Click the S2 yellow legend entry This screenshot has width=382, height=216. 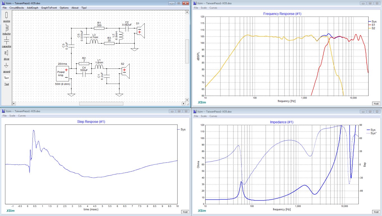[372, 28]
